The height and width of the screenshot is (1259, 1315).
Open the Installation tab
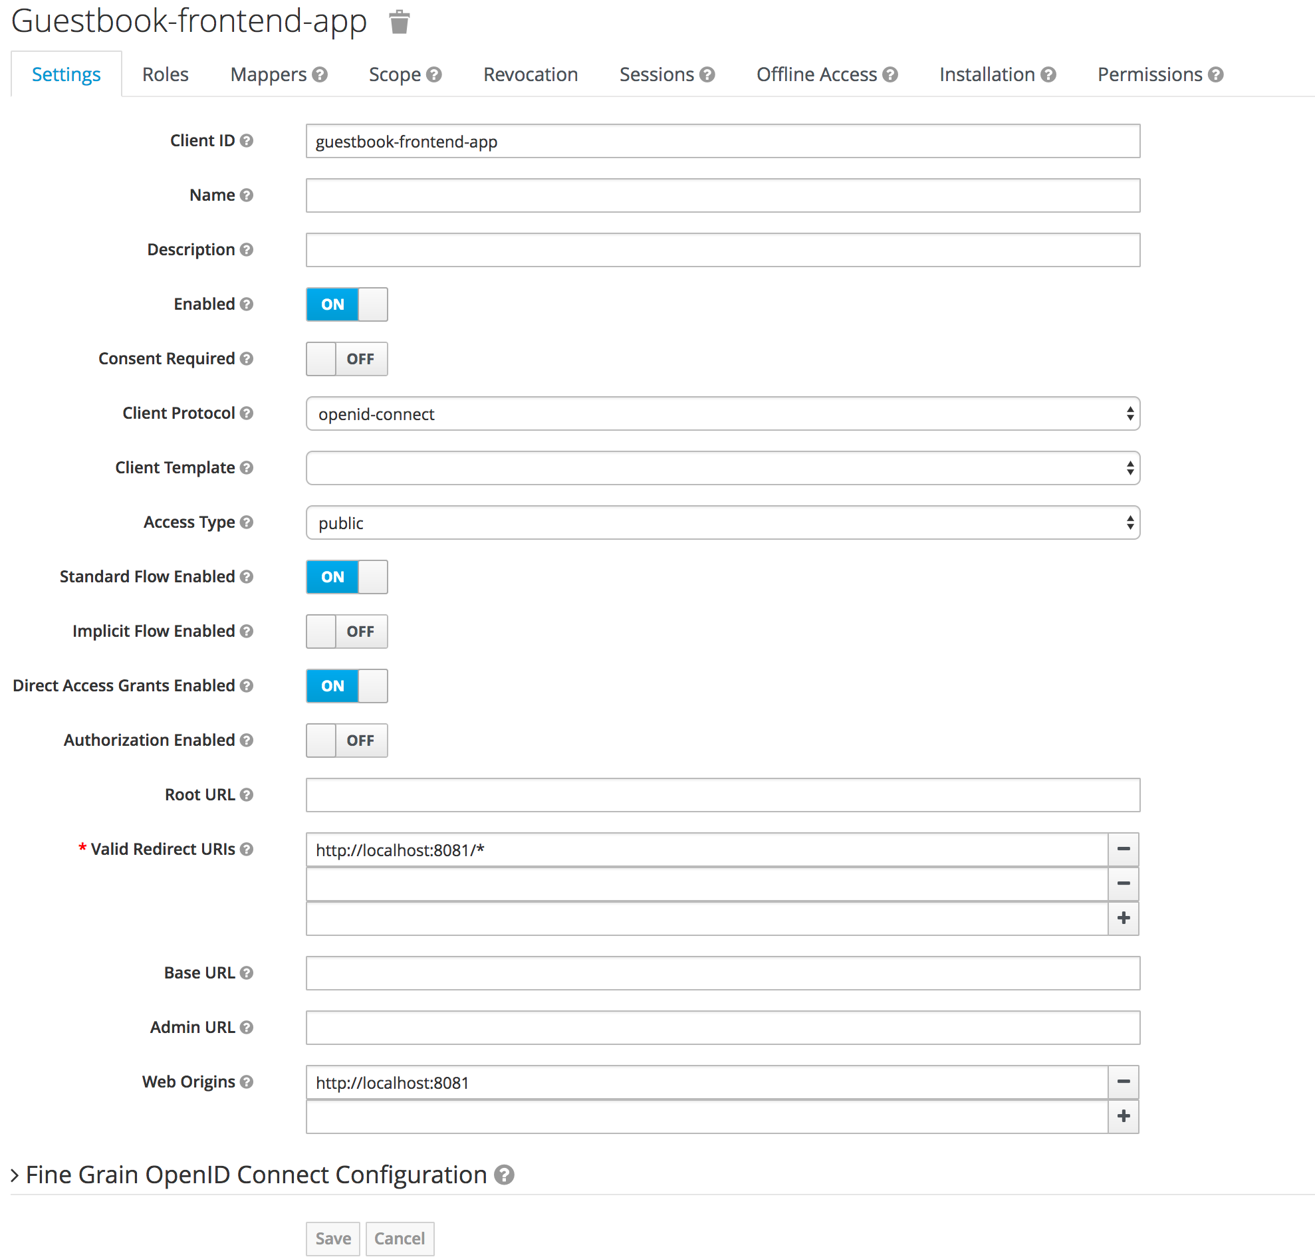pyautogui.click(x=987, y=74)
